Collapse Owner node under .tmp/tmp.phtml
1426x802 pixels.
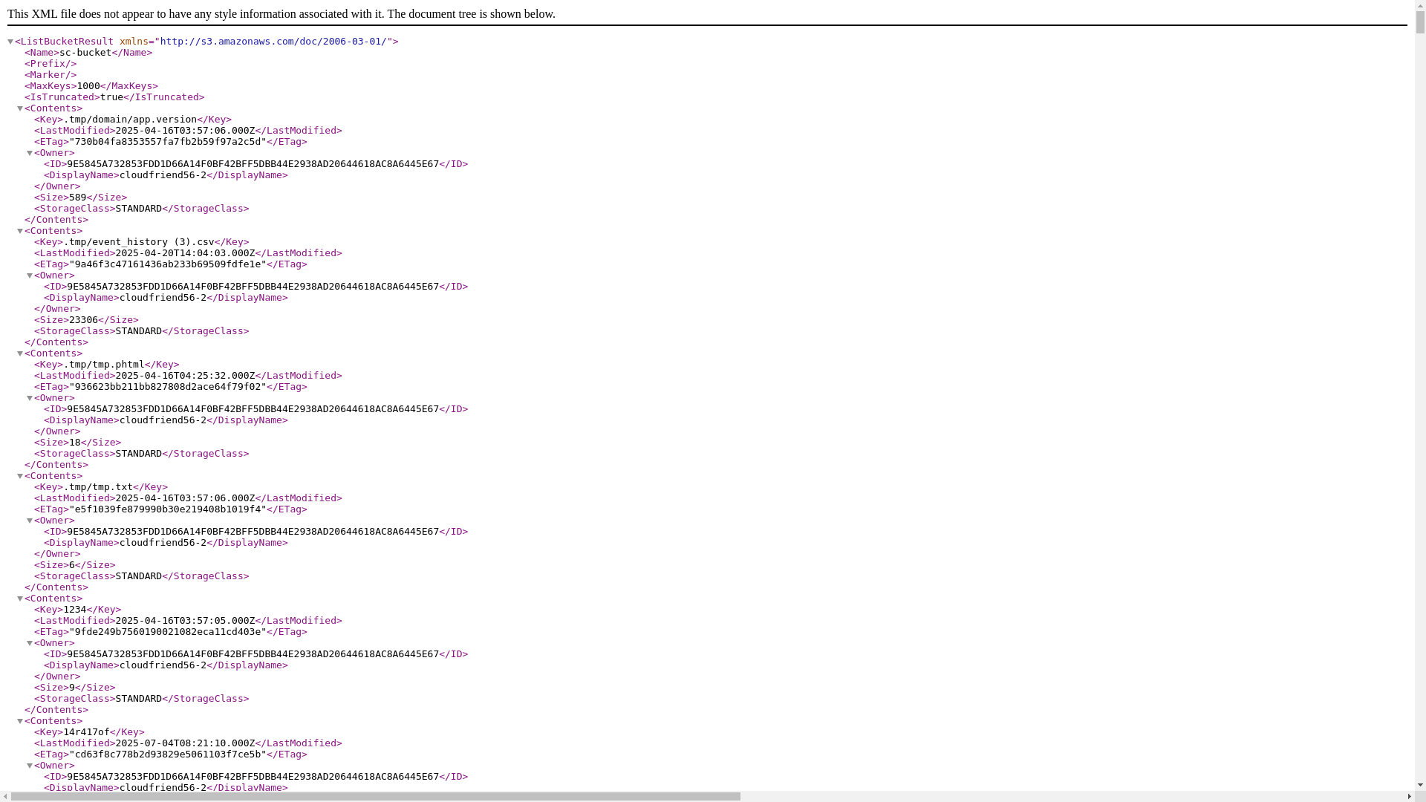[30, 398]
